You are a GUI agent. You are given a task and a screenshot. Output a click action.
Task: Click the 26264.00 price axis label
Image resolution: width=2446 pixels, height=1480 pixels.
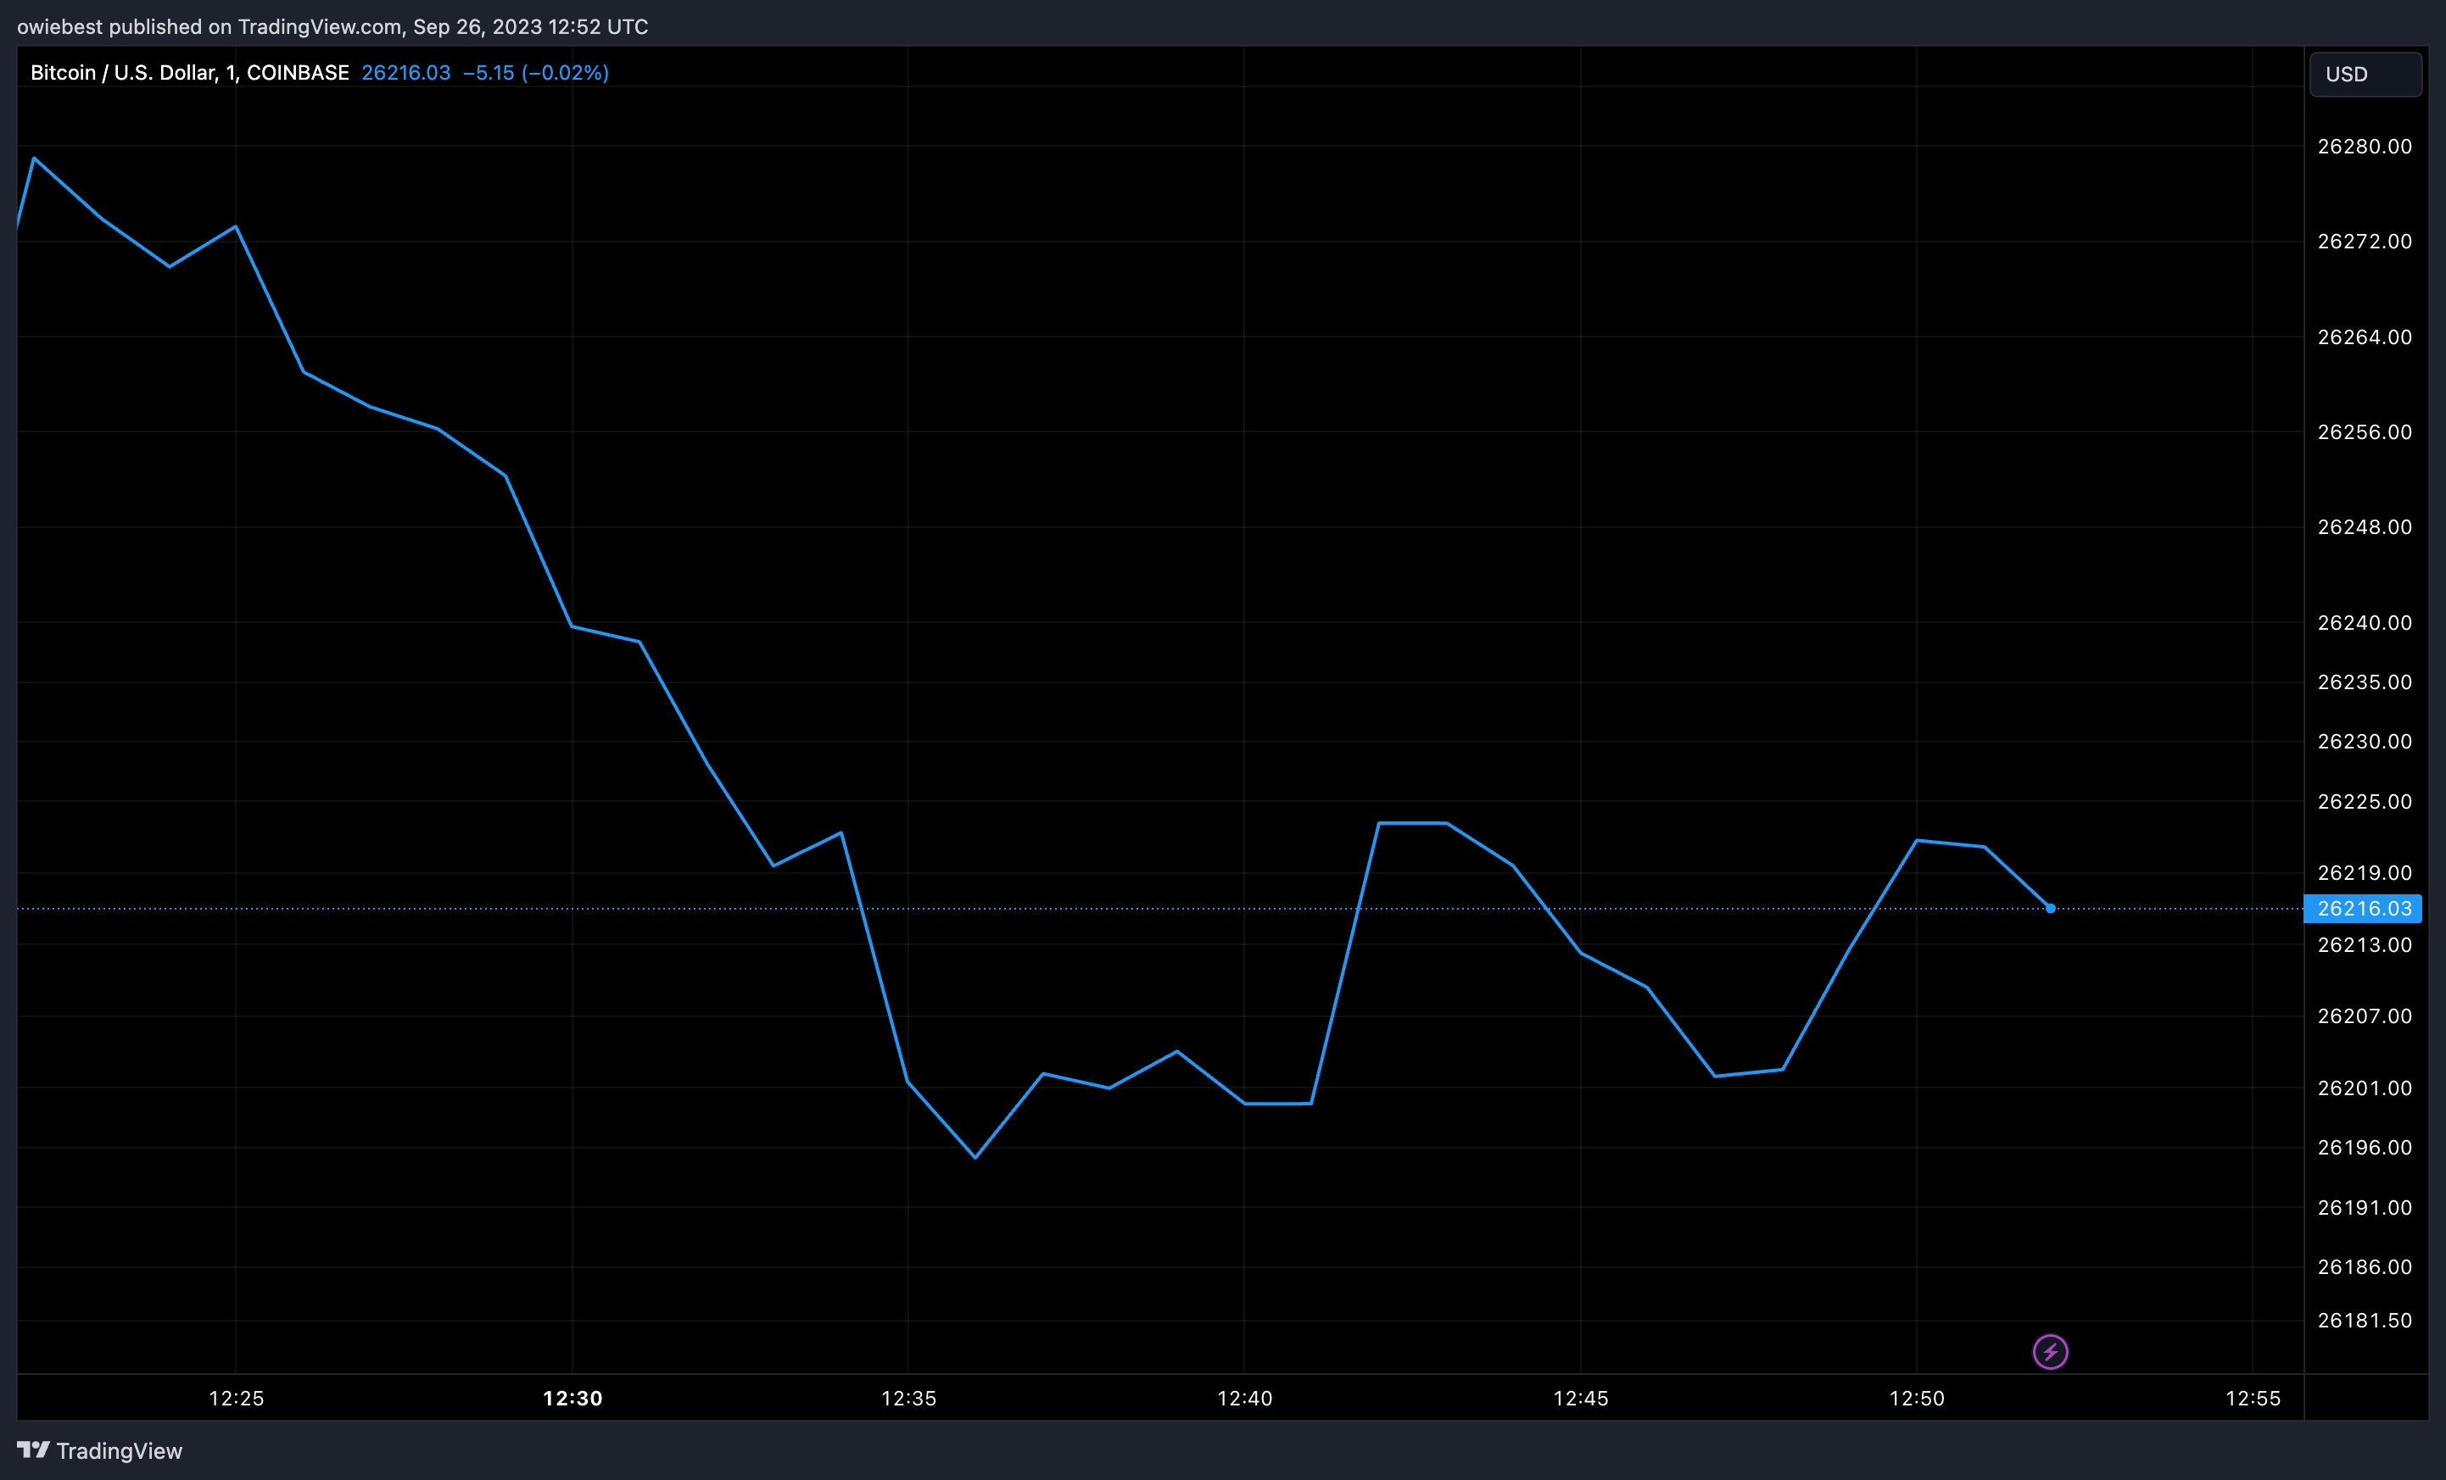[x=2365, y=337]
